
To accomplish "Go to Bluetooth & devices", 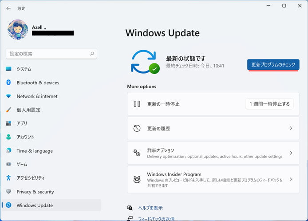I will pyautogui.click(x=51, y=83).
